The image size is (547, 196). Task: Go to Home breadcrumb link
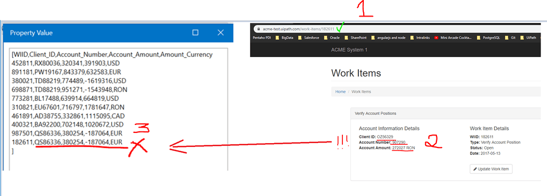[340, 92]
